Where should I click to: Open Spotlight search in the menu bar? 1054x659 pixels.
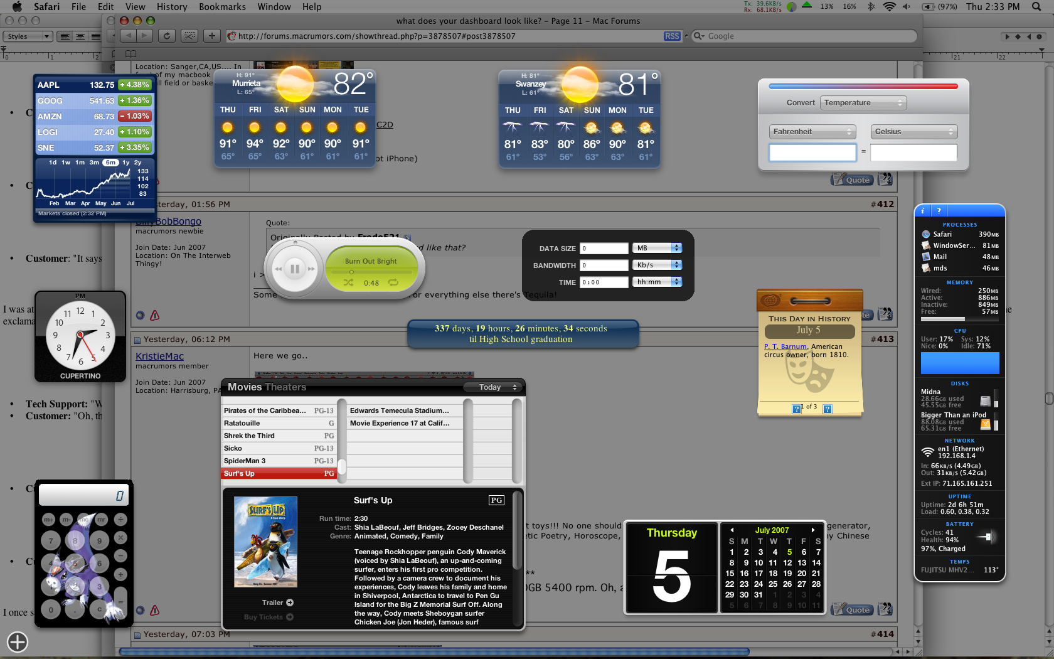1036,7
